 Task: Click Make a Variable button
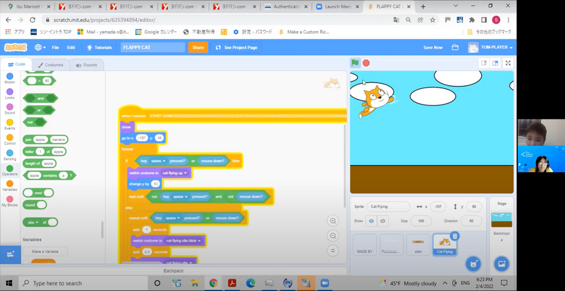(45, 251)
